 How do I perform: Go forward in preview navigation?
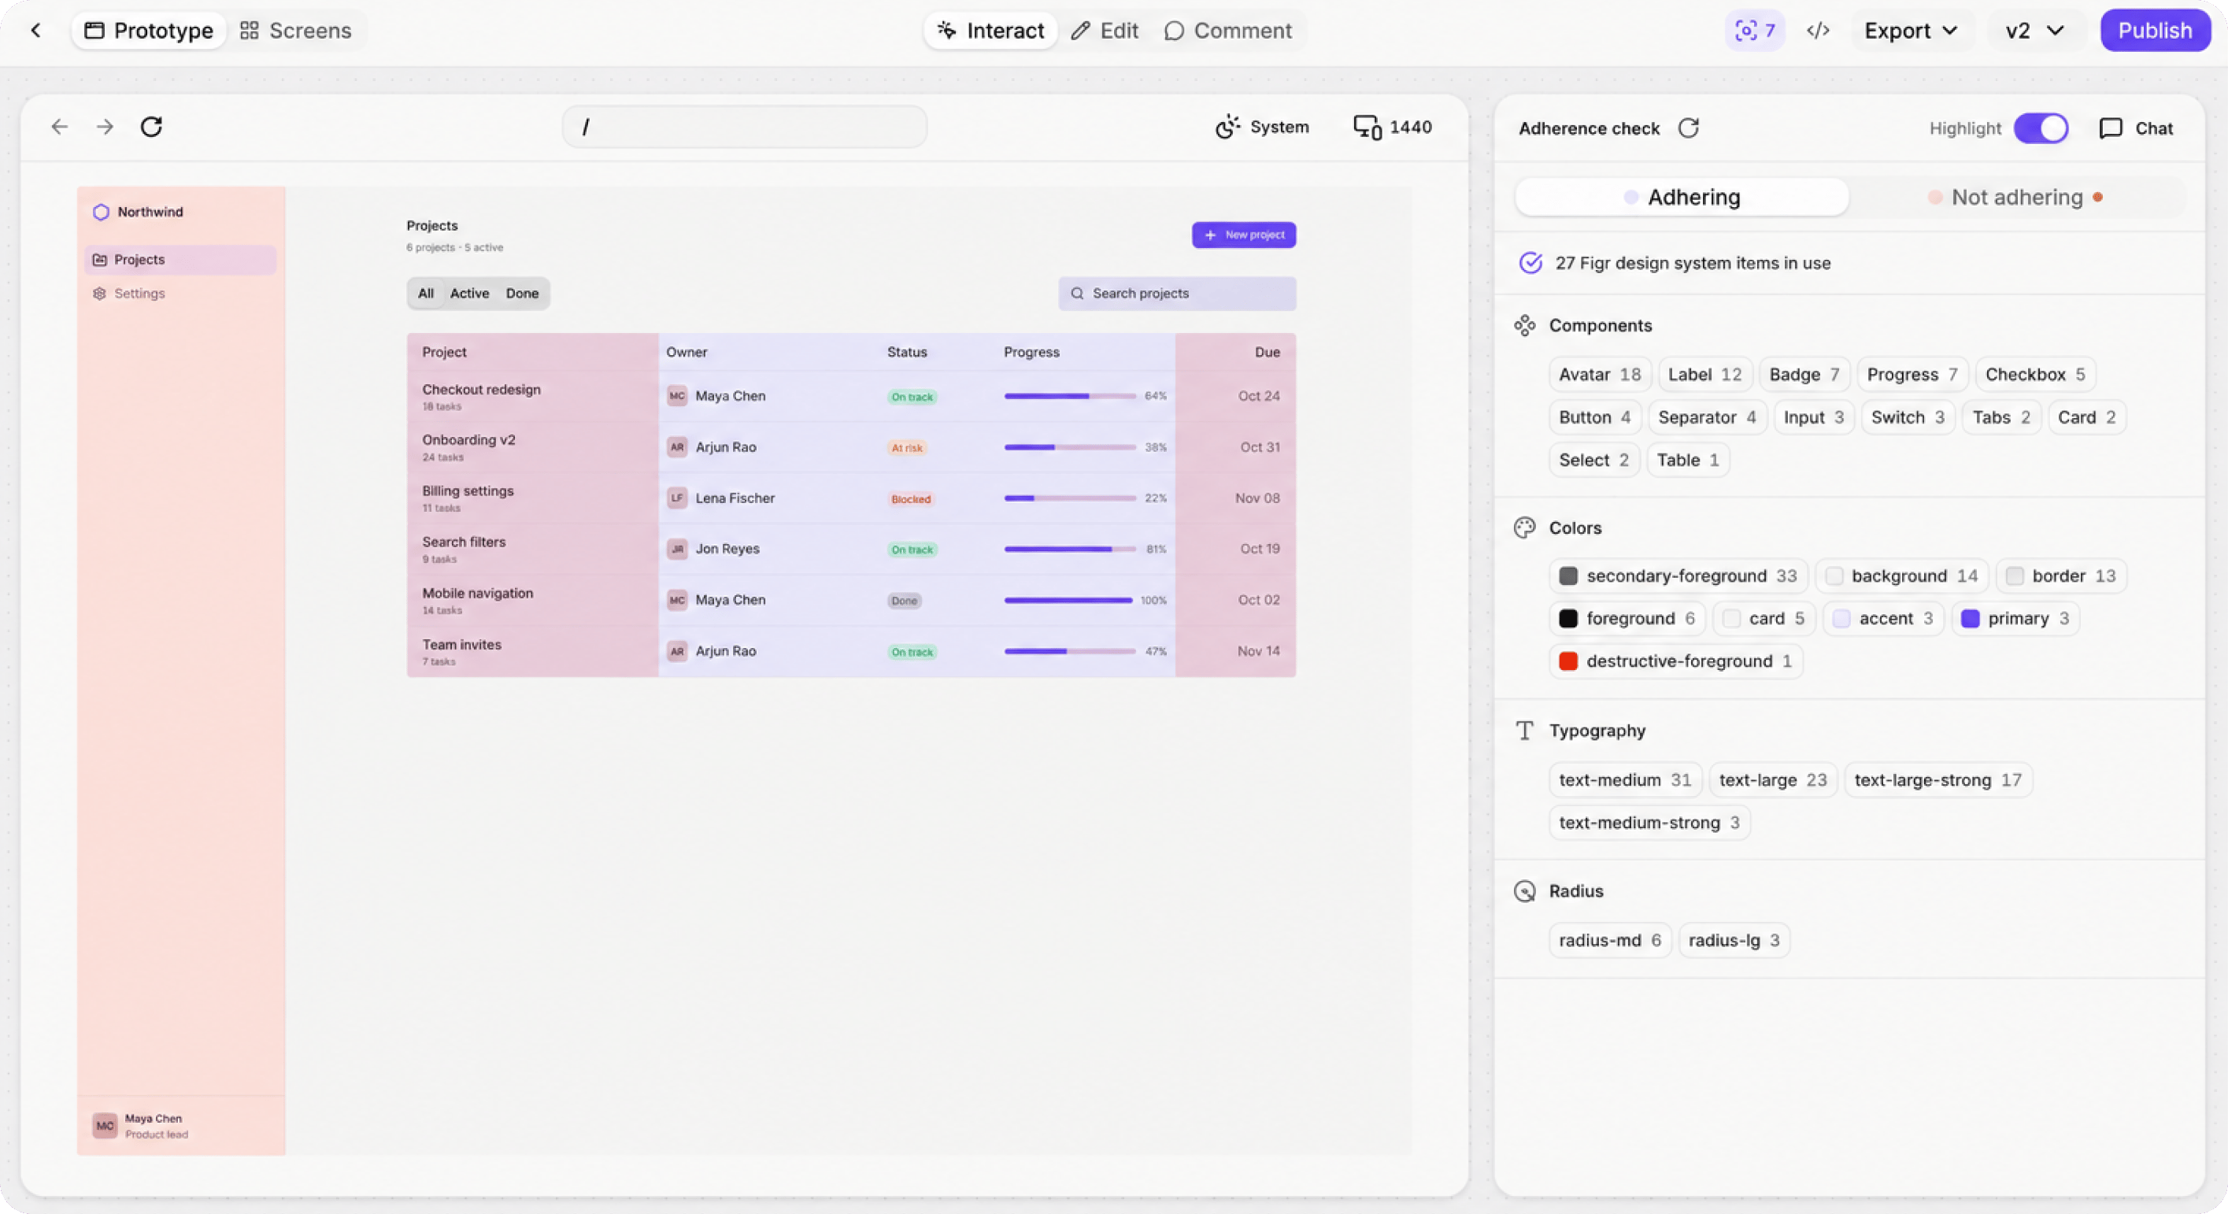pos(105,127)
